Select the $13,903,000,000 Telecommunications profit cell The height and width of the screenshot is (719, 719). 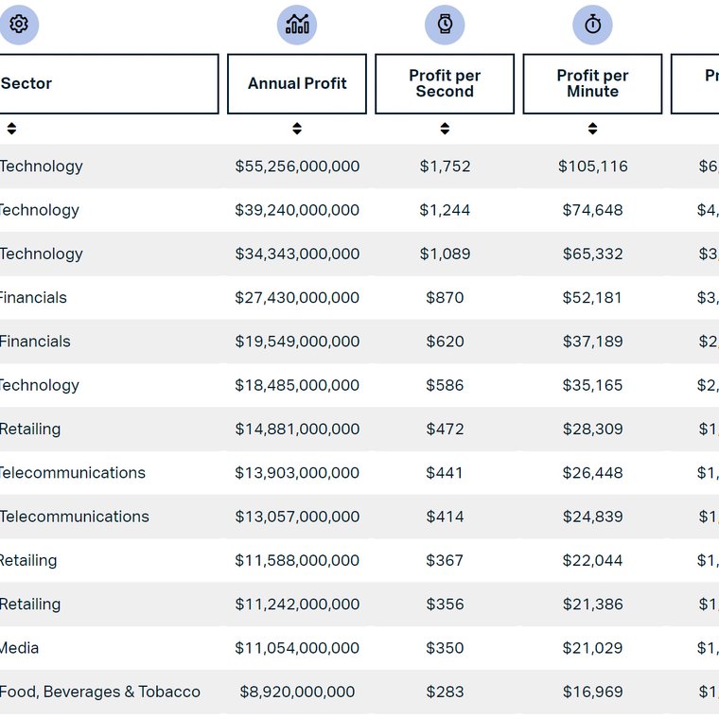click(297, 473)
